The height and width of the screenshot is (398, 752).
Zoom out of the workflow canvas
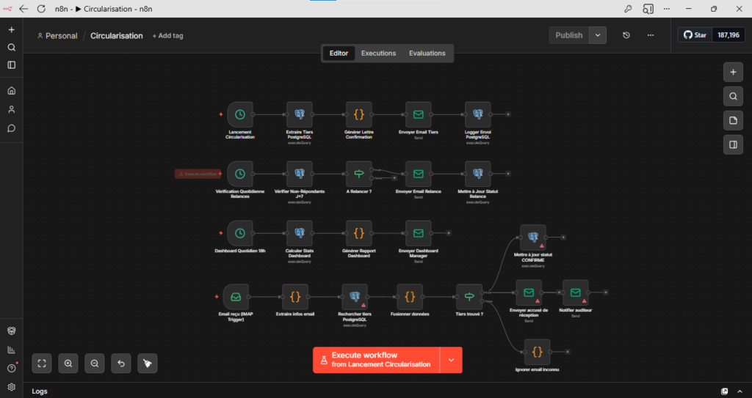(95, 364)
